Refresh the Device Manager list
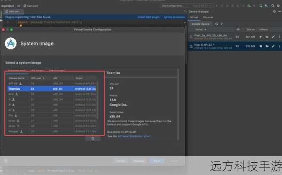282x175 pixels. (x=217, y=24)
